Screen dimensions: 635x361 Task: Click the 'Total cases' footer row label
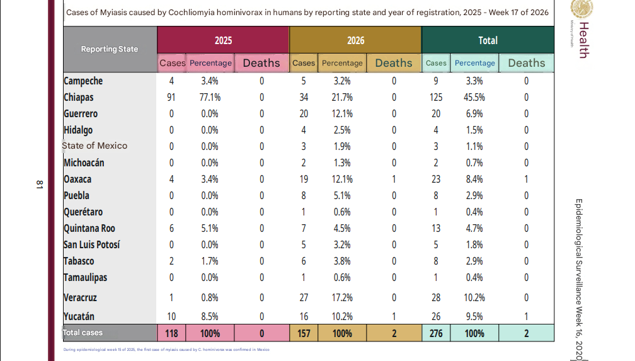(x=82, y=333)
